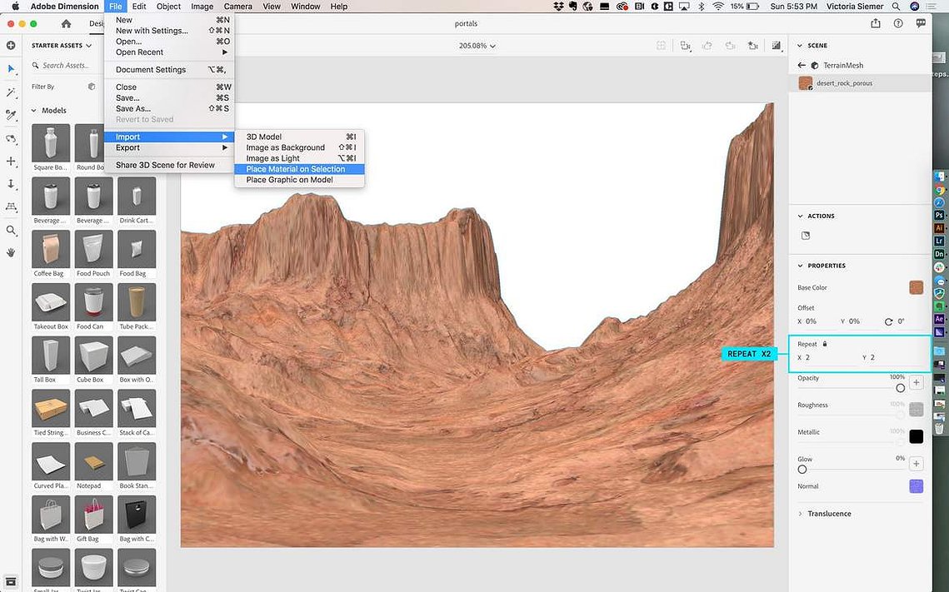
Task: Open the feedback chat bubble icon
Action: click(x=921, y=23)
